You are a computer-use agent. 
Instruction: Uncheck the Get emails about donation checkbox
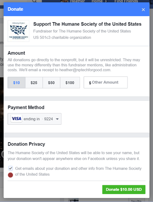tap(10, 168)
